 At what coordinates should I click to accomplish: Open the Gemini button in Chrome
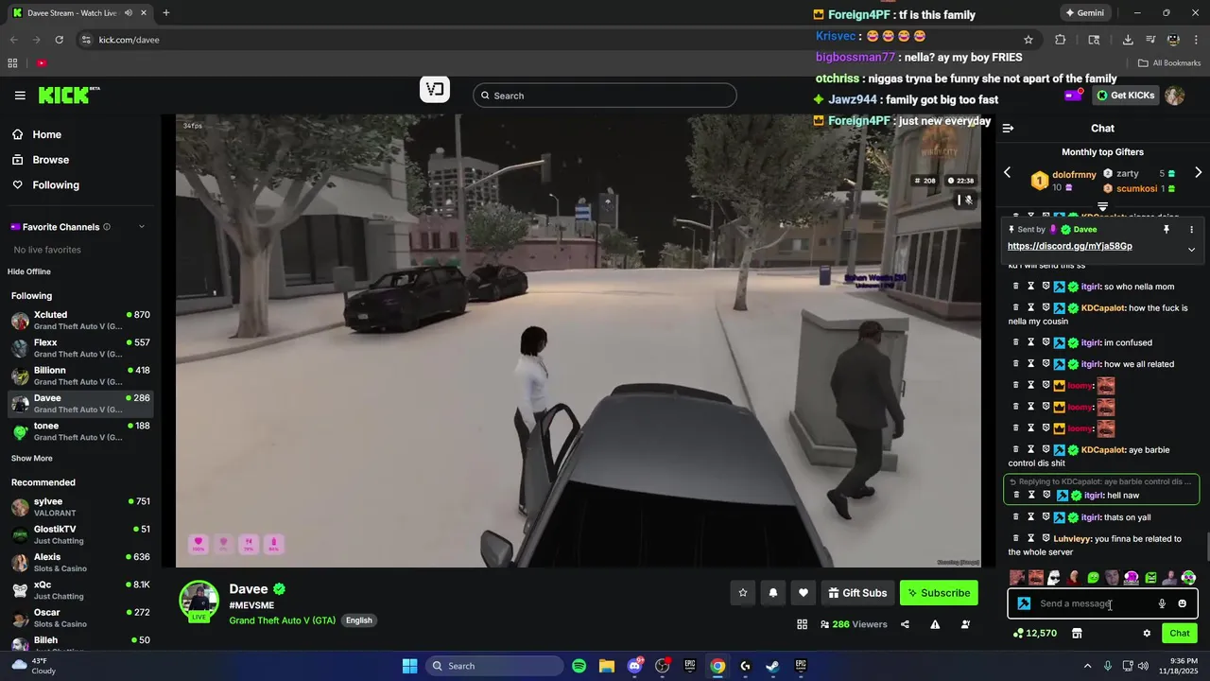point(1084,13)
